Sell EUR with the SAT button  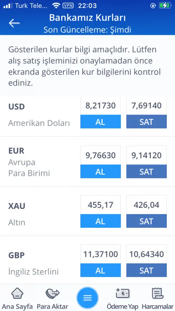(x=146, y=171)
